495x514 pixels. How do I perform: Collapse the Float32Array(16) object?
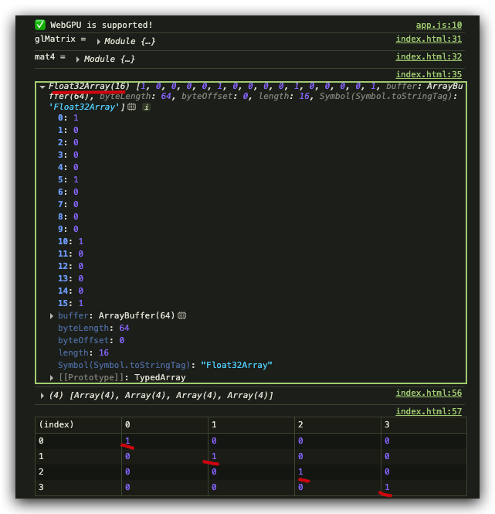42,87
